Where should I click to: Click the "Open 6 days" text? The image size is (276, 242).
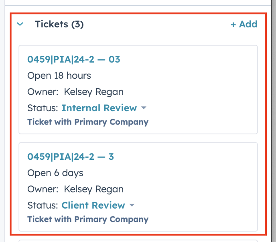(55, 173)
